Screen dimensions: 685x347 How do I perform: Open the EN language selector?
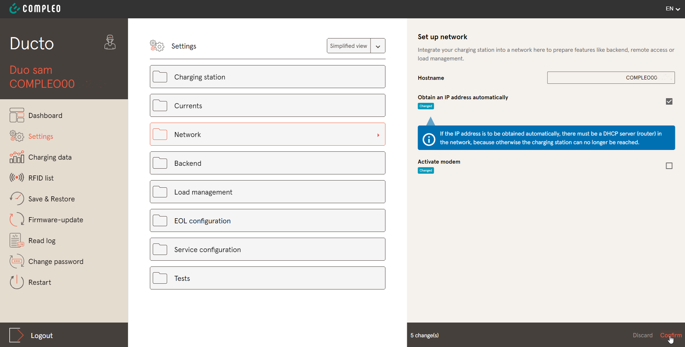[x=672, y=9]
